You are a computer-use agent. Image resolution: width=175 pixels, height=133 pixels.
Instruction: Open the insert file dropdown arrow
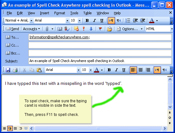(52, 29)
